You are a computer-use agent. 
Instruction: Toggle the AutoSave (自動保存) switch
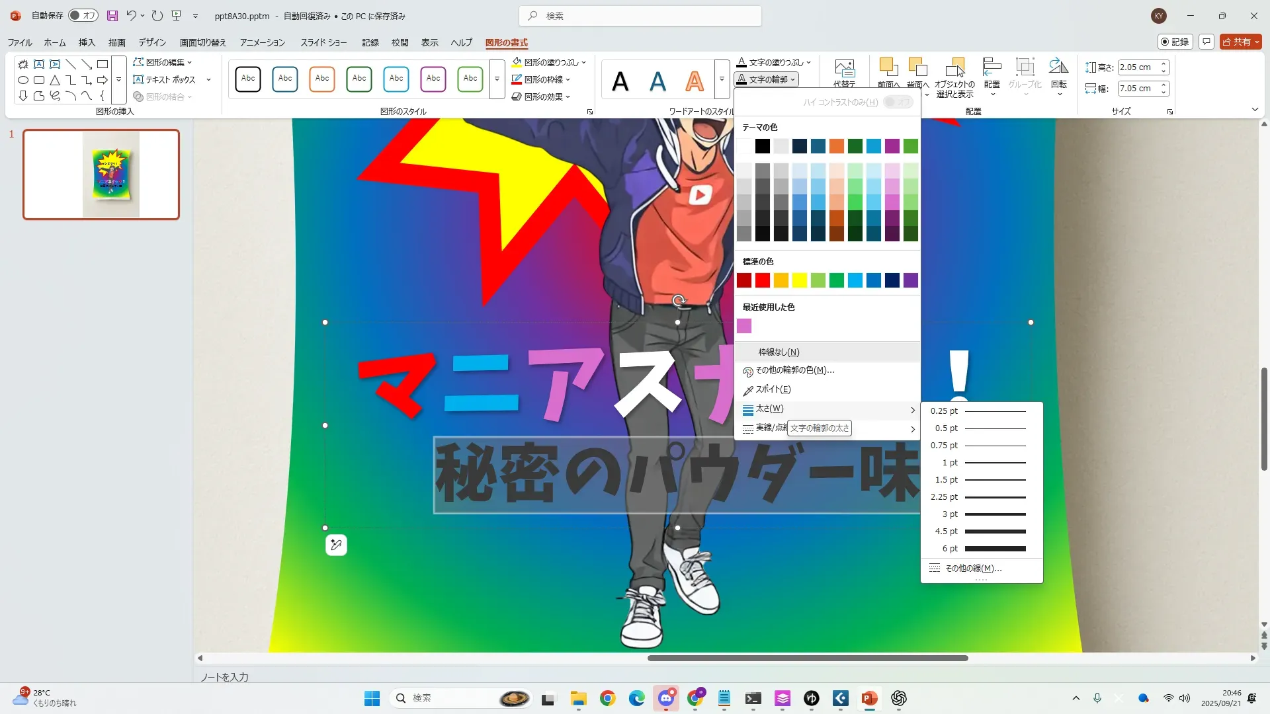(x=83, y=16)
